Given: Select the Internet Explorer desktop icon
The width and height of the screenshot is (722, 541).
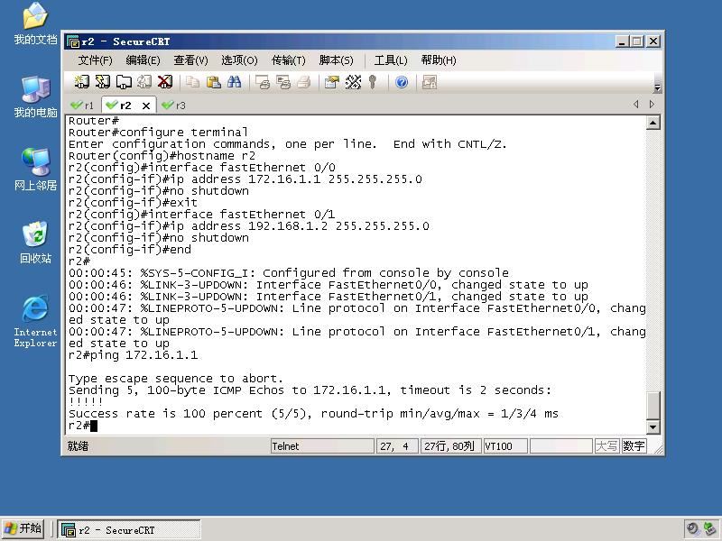Looking at the screenshot, I should pos(35,322).
